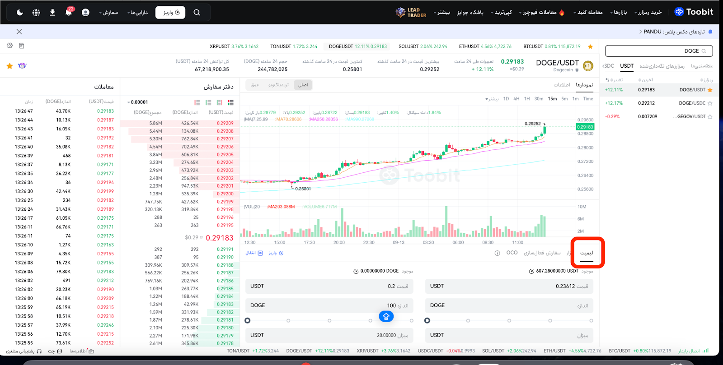This screenshot has width=723, height=365.
Task: Click the blue scroll-to-top floating icon
Action: point(386,316)
